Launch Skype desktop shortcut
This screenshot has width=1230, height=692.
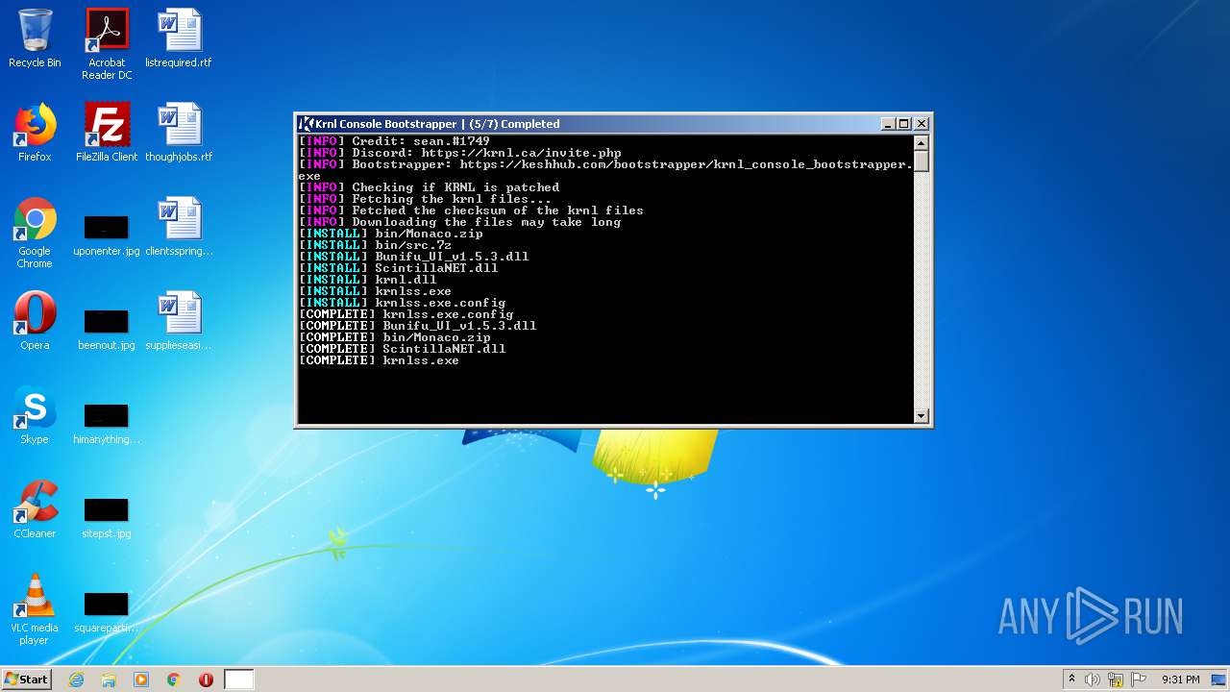pos(35,415)
